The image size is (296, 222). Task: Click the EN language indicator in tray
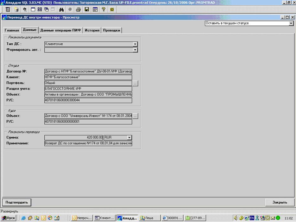click(x=252, y=218)
